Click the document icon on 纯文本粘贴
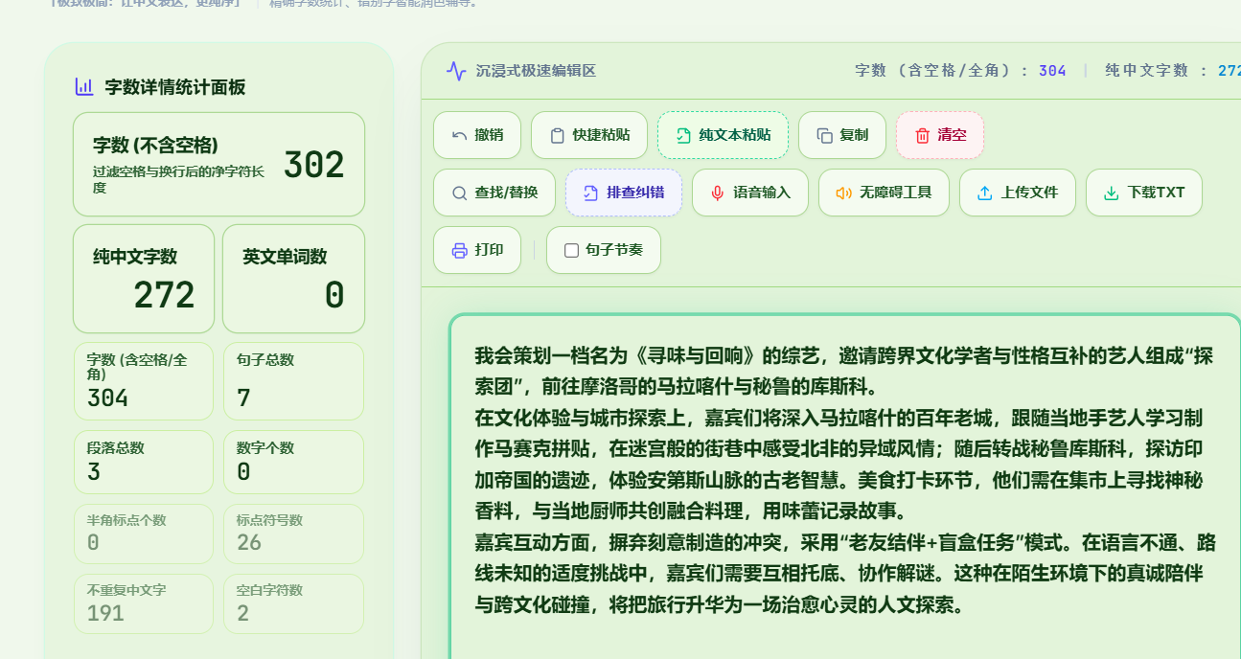The height and width of the screenshot is (659, 1241). pos(683,135)
